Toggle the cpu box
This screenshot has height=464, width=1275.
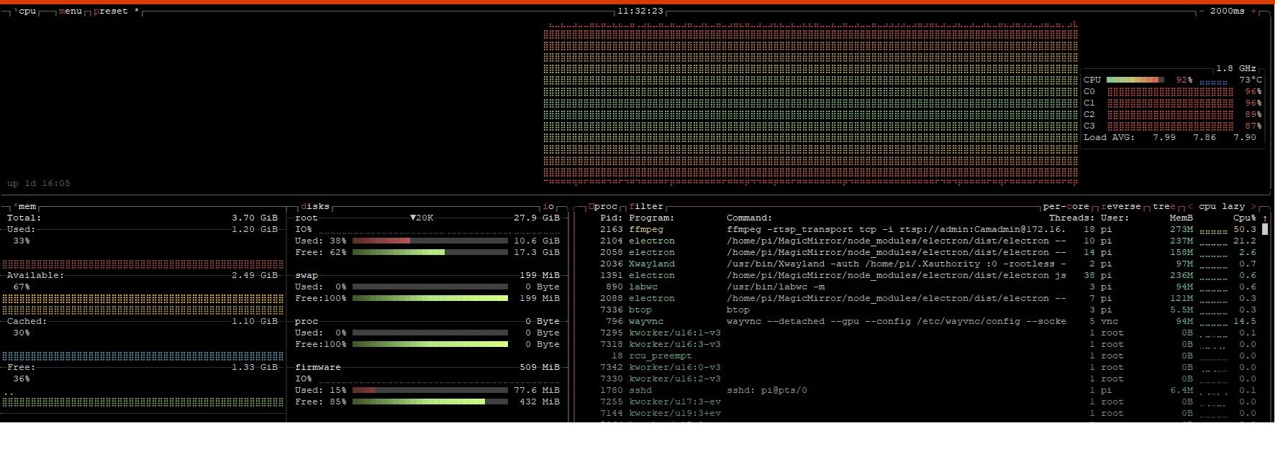[x=26, y=11]
